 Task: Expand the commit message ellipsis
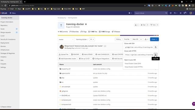pos(105,46)
